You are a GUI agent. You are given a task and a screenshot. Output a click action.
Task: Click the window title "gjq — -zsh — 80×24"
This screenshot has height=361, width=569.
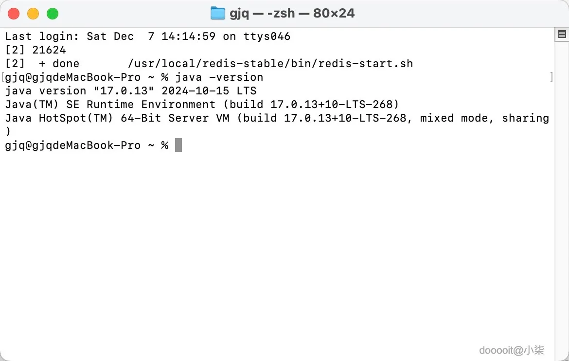tap(292, 13)
